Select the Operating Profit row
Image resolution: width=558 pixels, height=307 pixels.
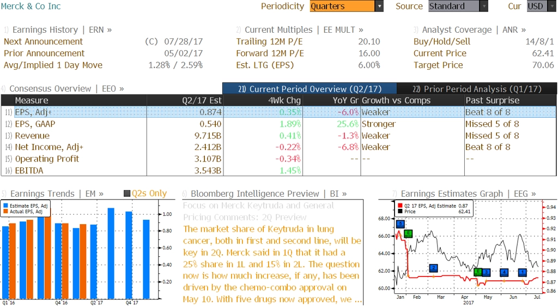[x=278, y=159]
